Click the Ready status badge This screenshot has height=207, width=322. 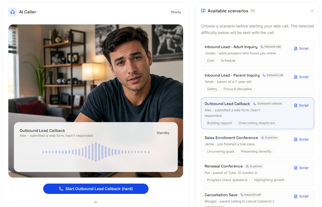[176, 12]
